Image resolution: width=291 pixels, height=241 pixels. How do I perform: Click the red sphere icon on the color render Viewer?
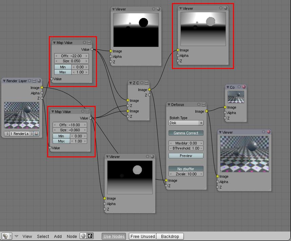pyautogui.click(x=269, y=132)
